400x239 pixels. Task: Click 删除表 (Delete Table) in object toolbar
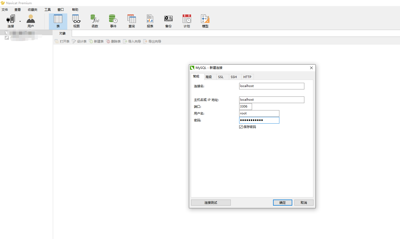pyautogui.click(x=113, y=41)
